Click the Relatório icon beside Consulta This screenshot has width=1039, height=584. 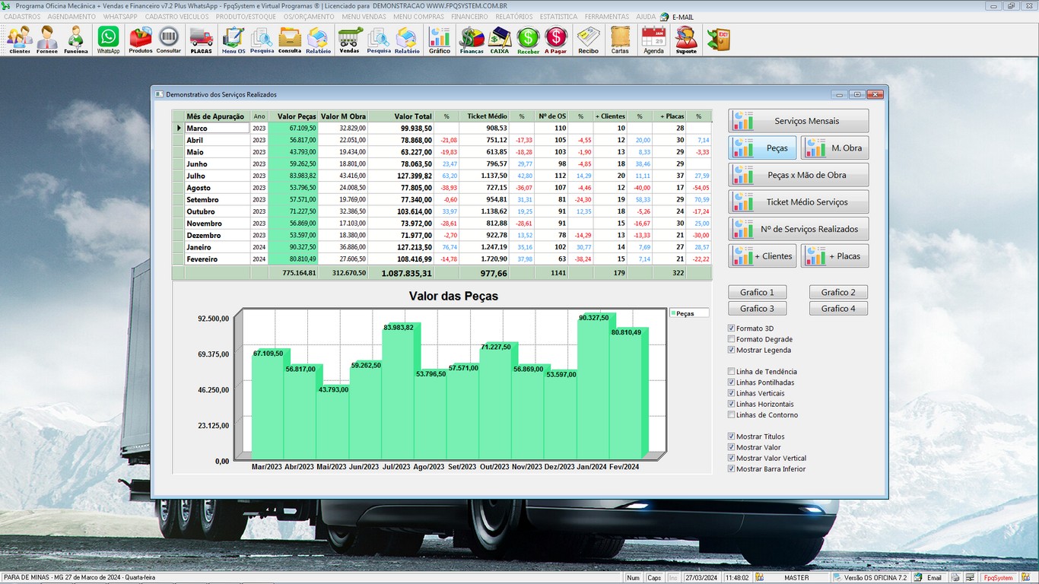[318, 40]
